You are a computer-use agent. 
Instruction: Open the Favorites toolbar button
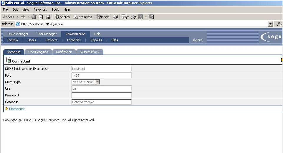[x=83, y=17]
